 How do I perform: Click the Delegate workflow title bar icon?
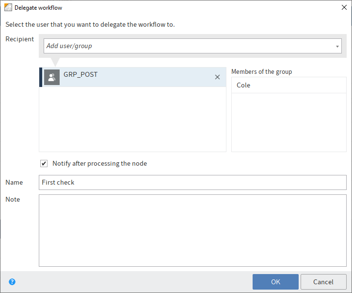point(8,7)
